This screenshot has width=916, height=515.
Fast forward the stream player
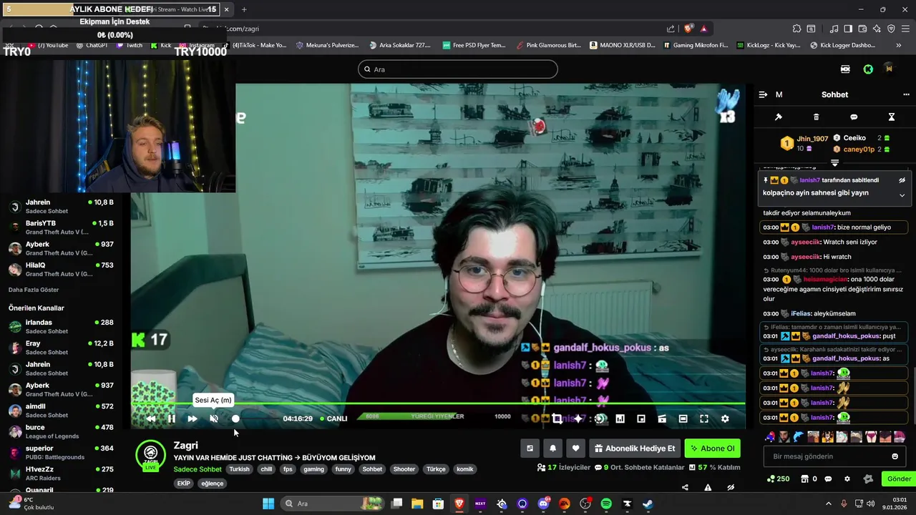[x=192, y=418]
